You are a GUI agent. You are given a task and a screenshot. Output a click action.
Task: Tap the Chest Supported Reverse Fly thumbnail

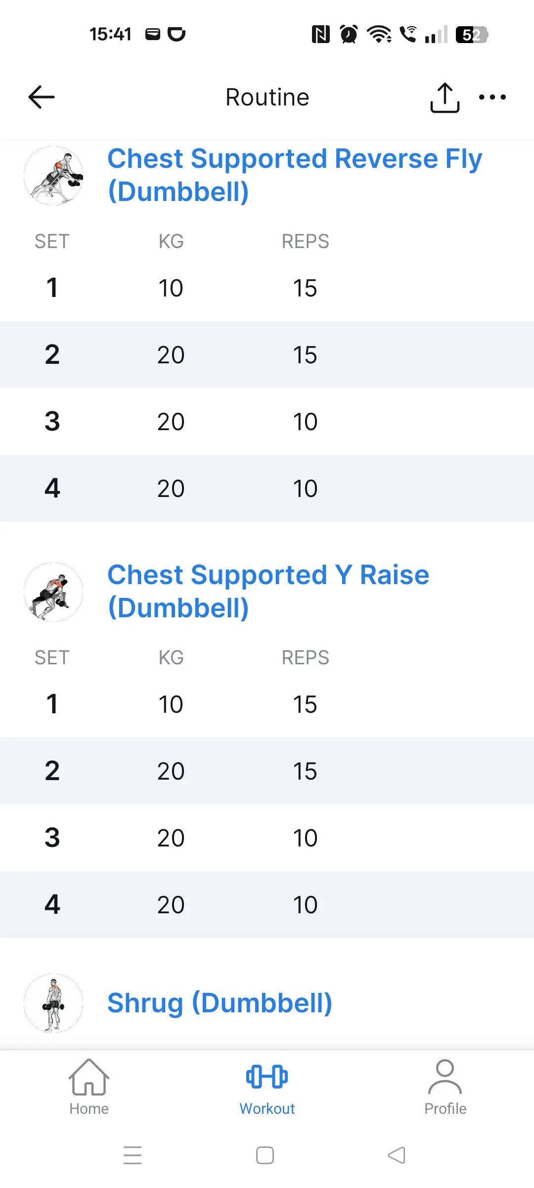(x=53, y=176)
